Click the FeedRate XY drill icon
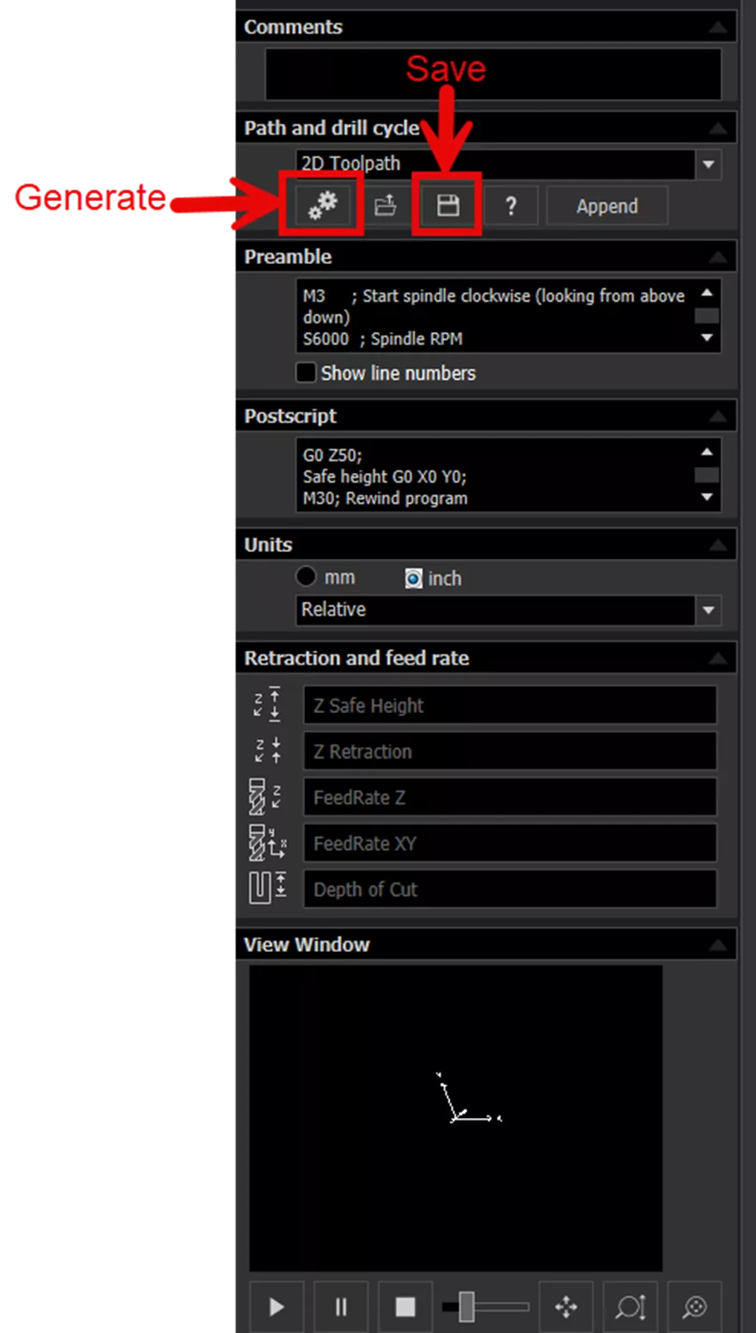This screenshot has width=756, height=1333. tap(267, 843)
